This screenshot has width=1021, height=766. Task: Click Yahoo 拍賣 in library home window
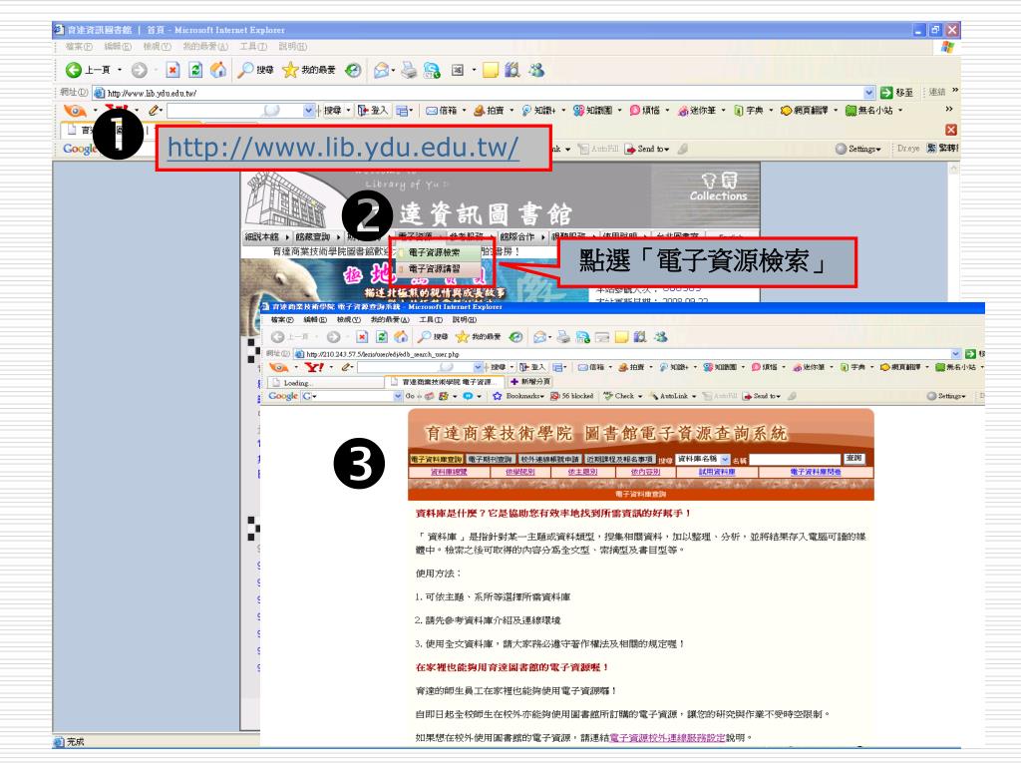tap(489, 111)
